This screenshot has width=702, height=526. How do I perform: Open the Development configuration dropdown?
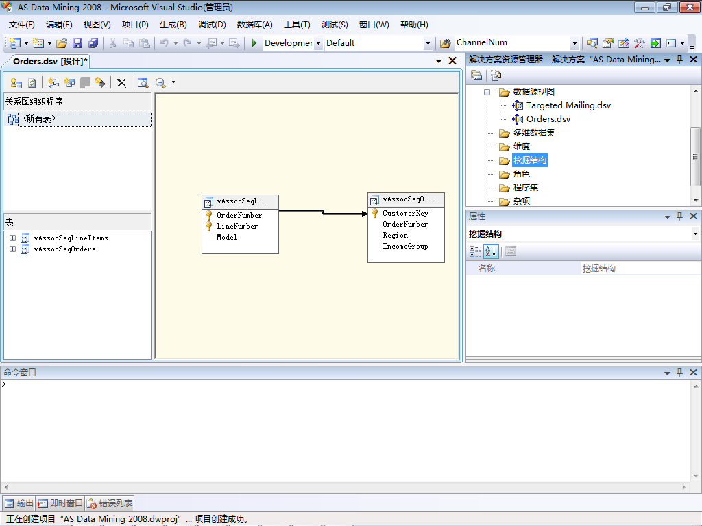pos(318,43)
